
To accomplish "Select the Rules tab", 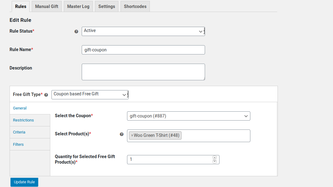I will click(x=21, y=6).
